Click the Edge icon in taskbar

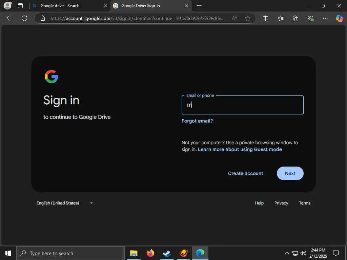point(200,253)
